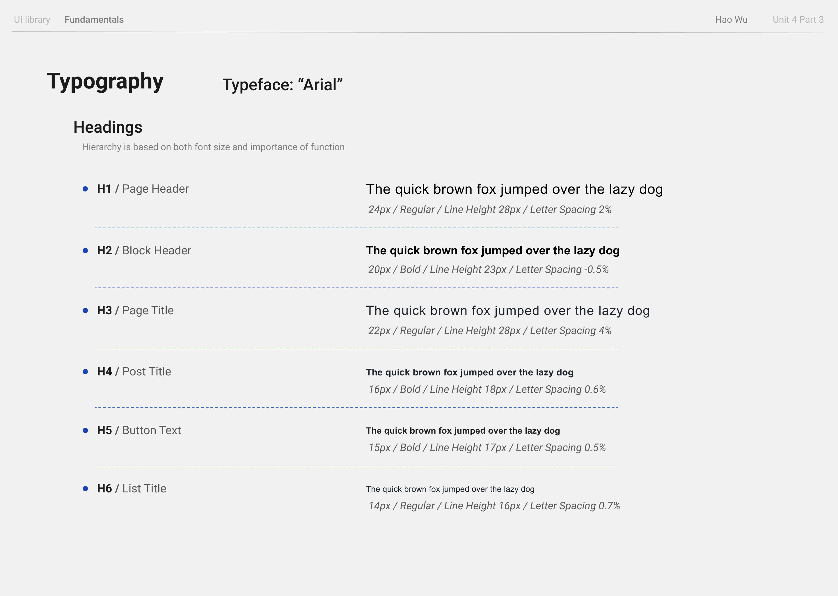This screenshot has width=838, height=596.
Task: Select the H1 sample sentence text
Action: (x=514, y=189)
